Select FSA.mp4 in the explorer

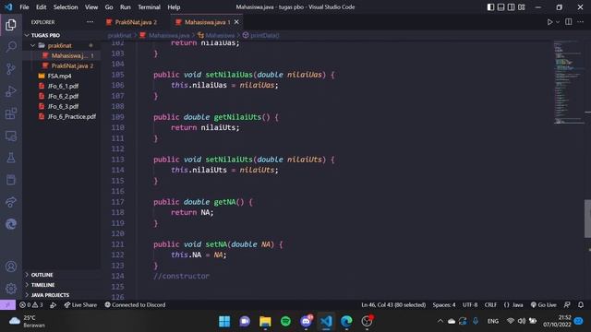pyautogui.click(x=59, y=76)
